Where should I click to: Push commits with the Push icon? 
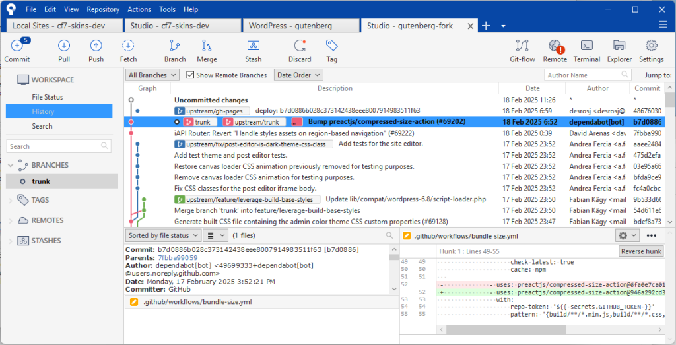(x=96, y=50)
